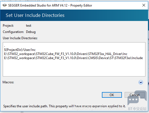Click the Macros label

point(8,82)
